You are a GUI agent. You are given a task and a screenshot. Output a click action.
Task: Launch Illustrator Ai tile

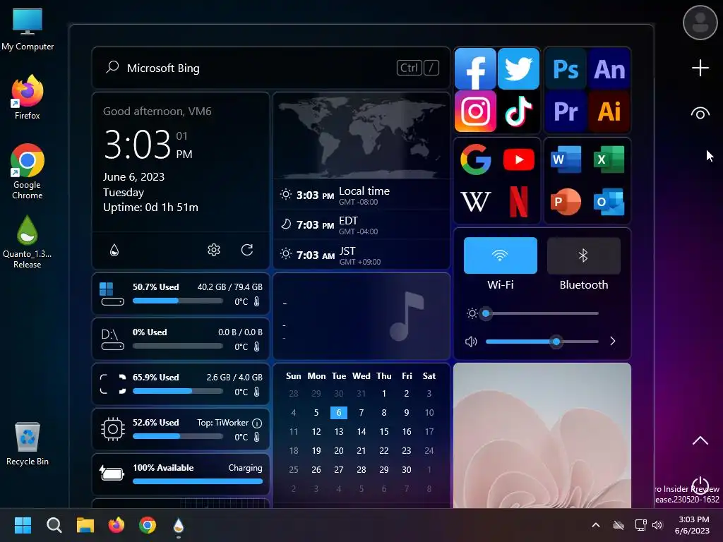609,111
